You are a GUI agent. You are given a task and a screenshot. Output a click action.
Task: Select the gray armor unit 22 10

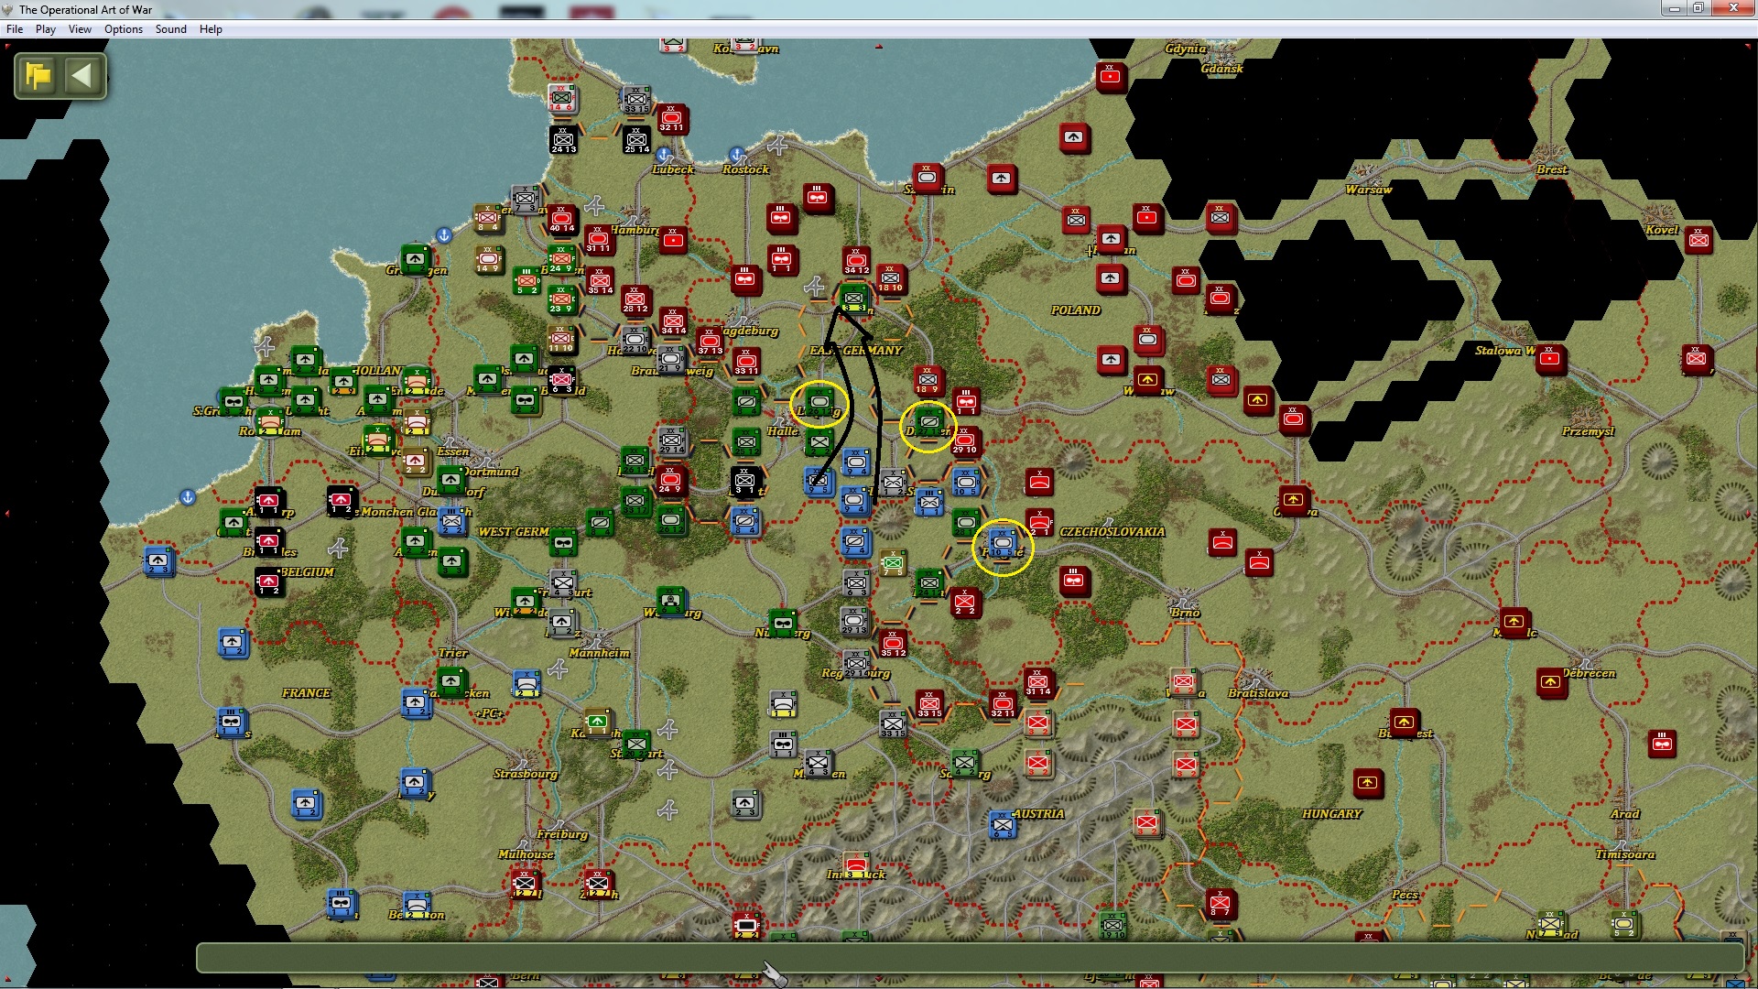pos(635,342)
